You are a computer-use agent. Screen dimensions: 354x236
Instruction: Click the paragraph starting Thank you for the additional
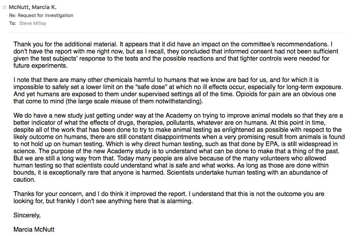point(176,55)
